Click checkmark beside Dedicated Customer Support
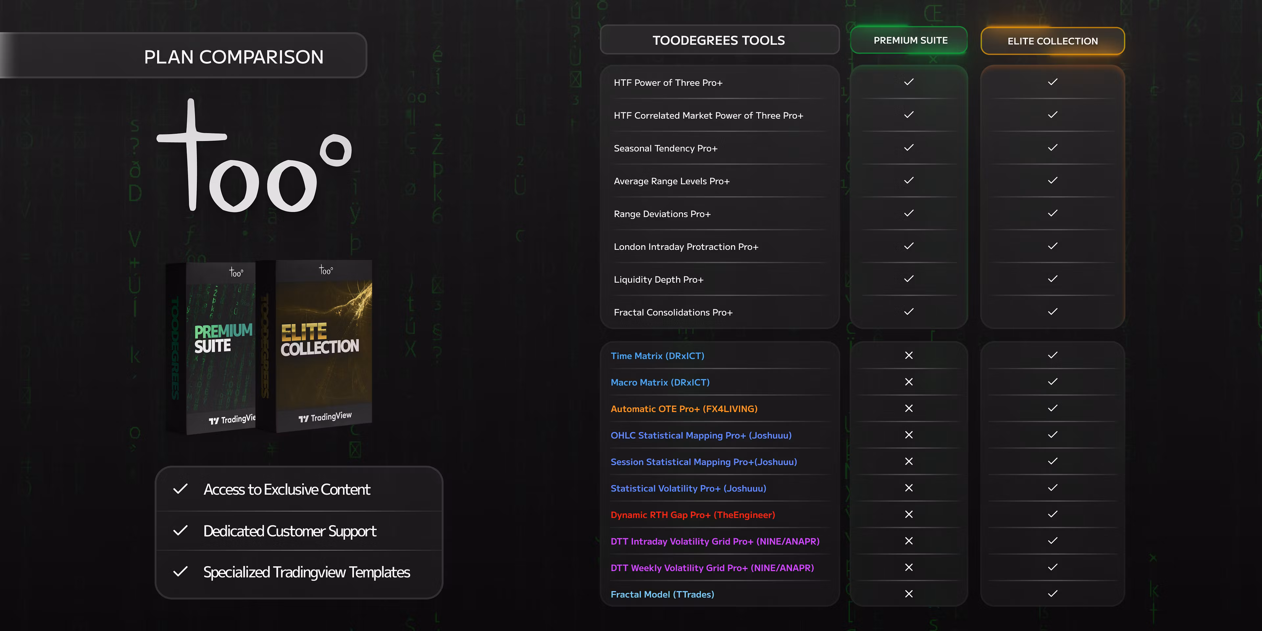1262x631 pixels. click(181, 530)
